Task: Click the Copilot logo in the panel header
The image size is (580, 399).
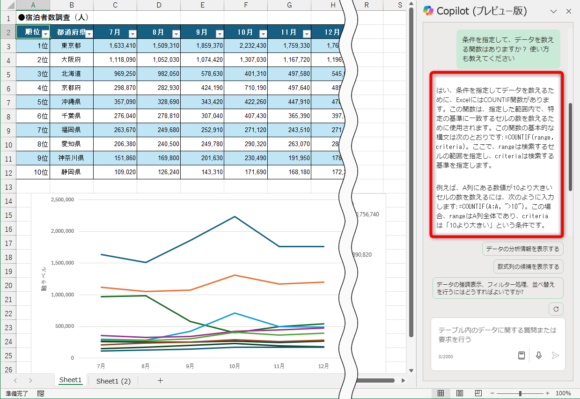Action: tap(428, 10)
